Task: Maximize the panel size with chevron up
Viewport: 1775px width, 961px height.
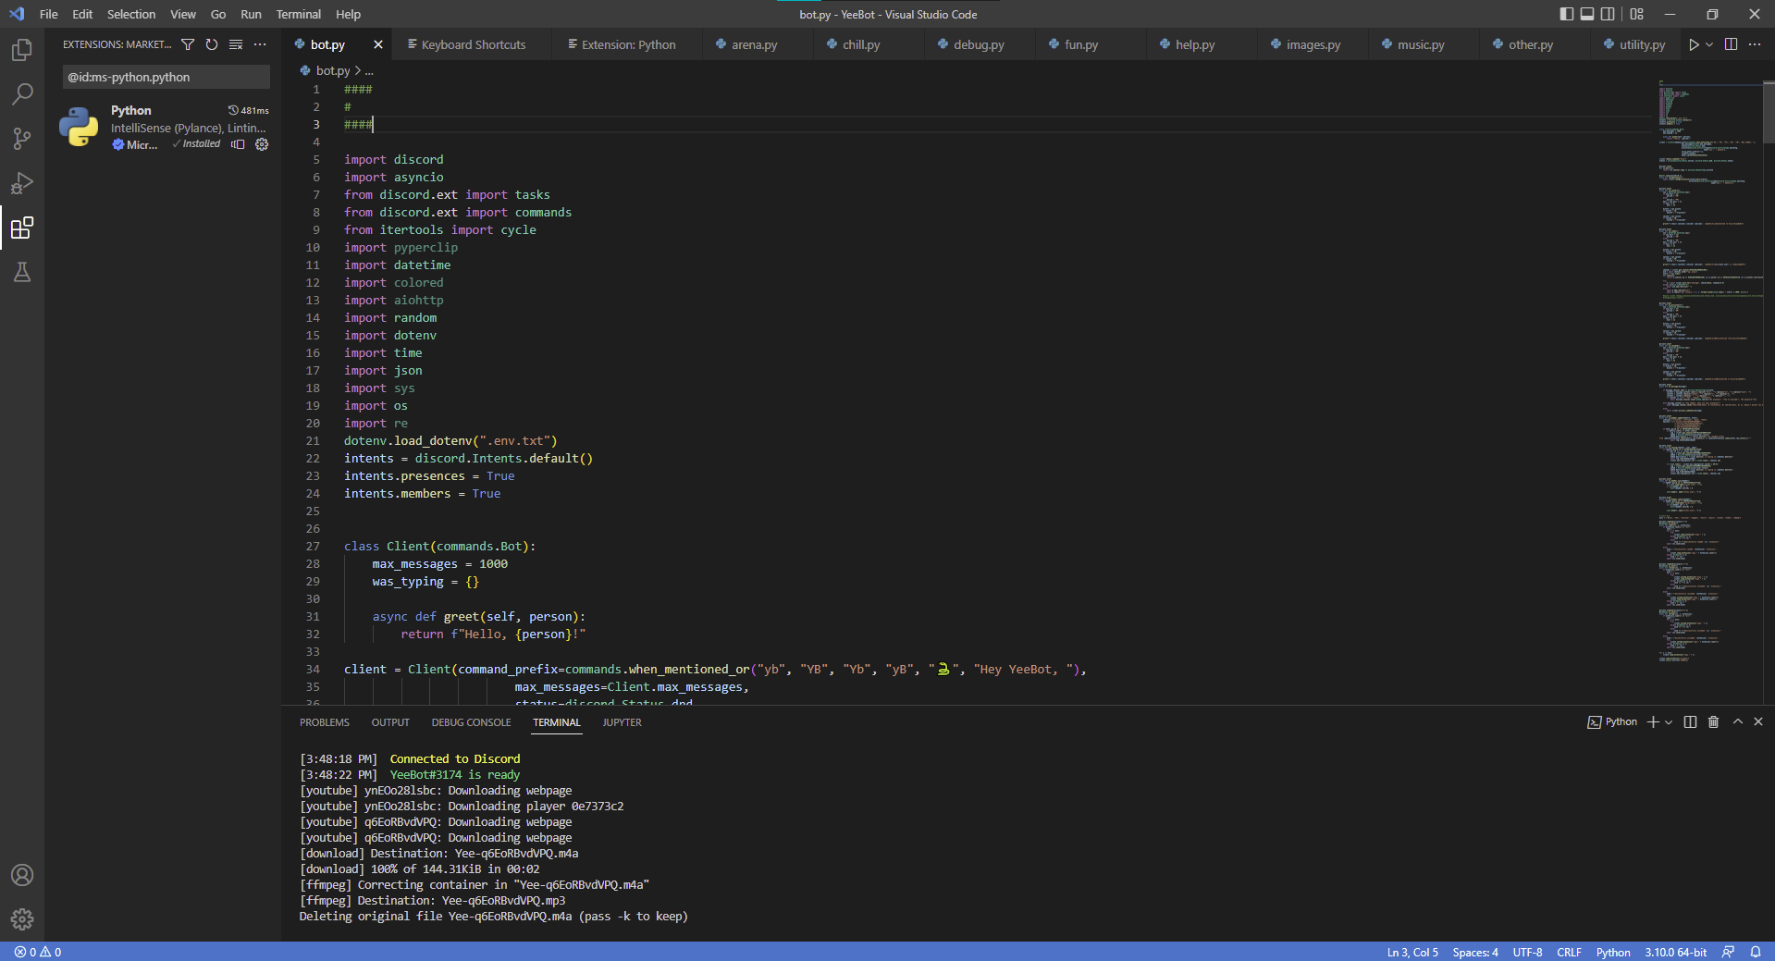Action: click(1737, 722)
